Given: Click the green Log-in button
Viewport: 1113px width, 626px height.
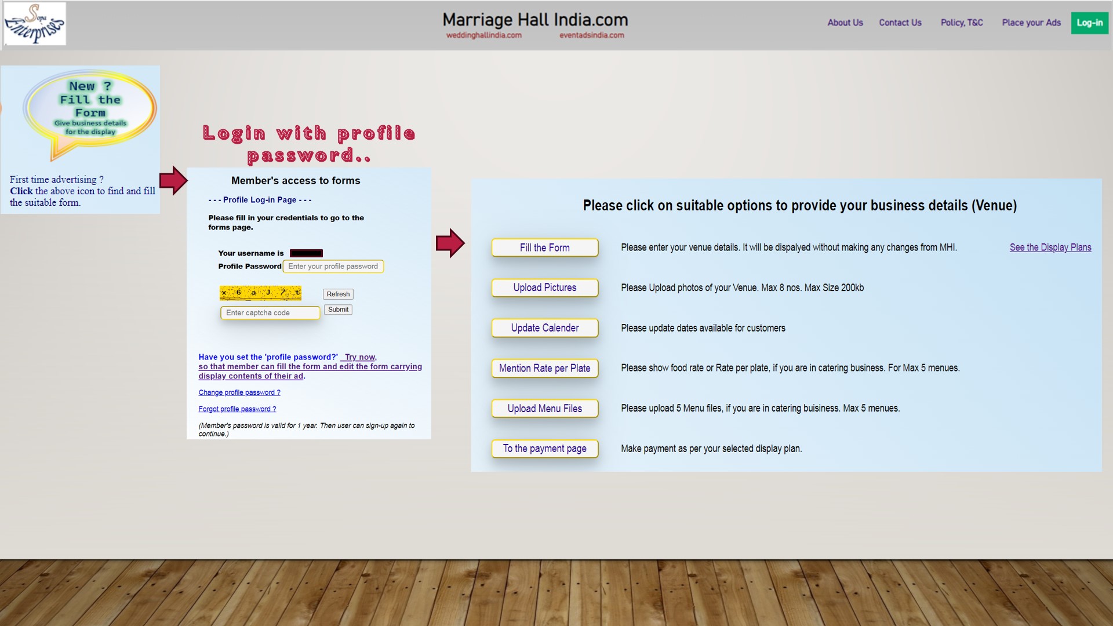Looking at the screenshot, I should coord(1089,23).
